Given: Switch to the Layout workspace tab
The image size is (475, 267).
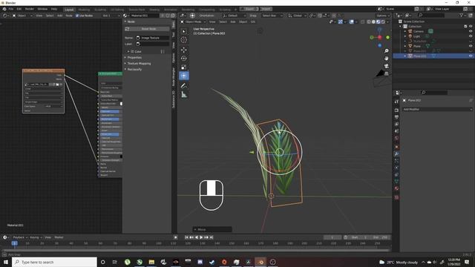Looking at the screenshot, I should tap(69, 10).
